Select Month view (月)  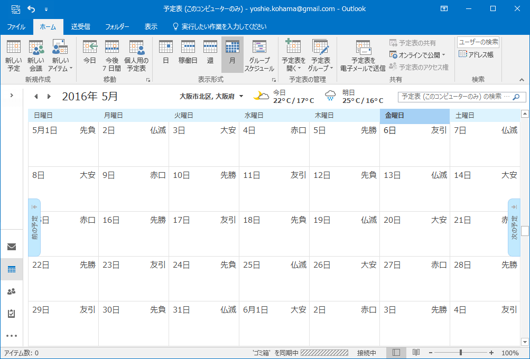click(232, 55)
